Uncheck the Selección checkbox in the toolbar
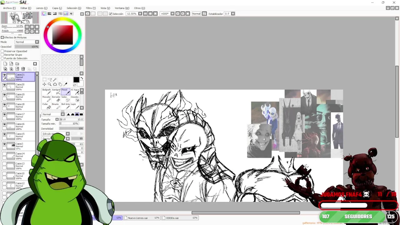The image size is (400, 225). click(x=111, y=14)
